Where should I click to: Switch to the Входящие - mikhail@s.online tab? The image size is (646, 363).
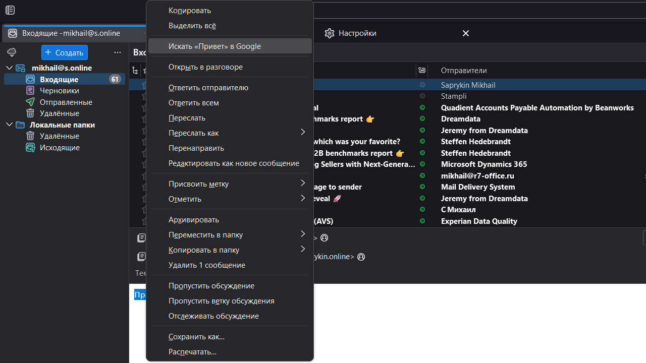[x=73, y=33]
